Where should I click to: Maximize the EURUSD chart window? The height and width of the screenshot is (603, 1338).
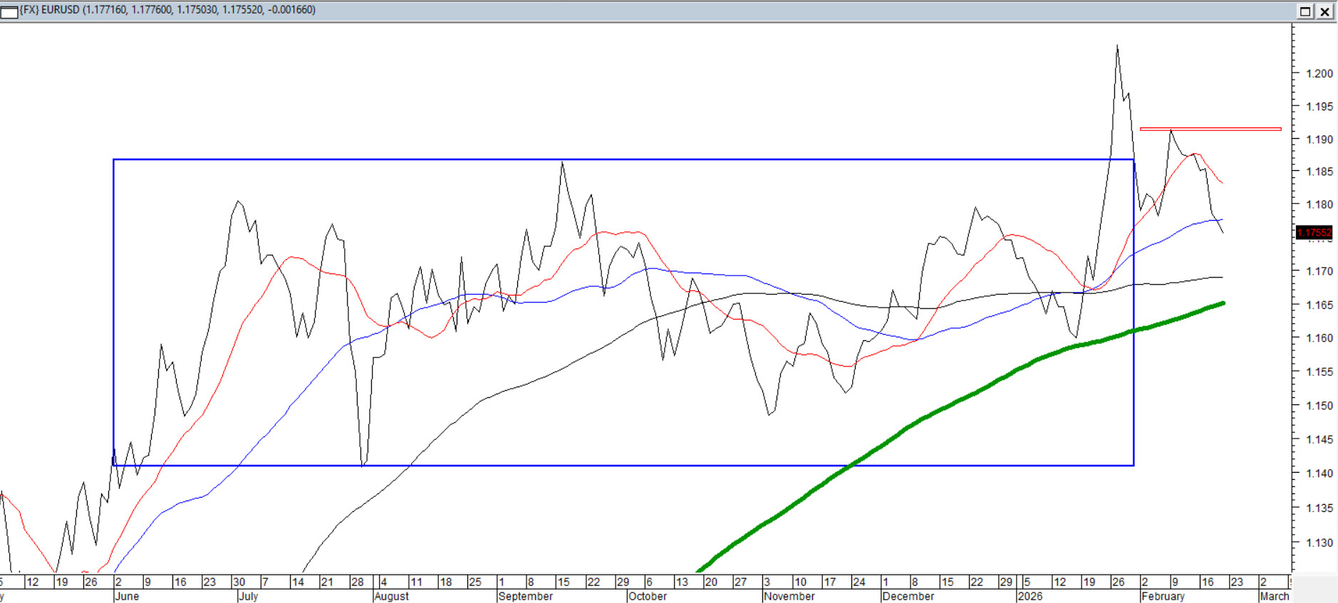[x=1305, y=11]
